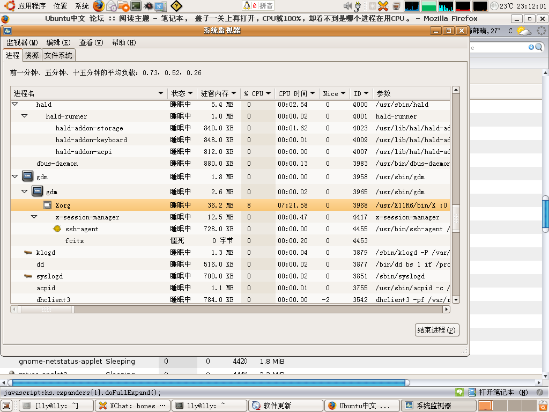549x412 pixels.
Task: Click the 拼音 input method indicator
Action: [x=266, y=5]
